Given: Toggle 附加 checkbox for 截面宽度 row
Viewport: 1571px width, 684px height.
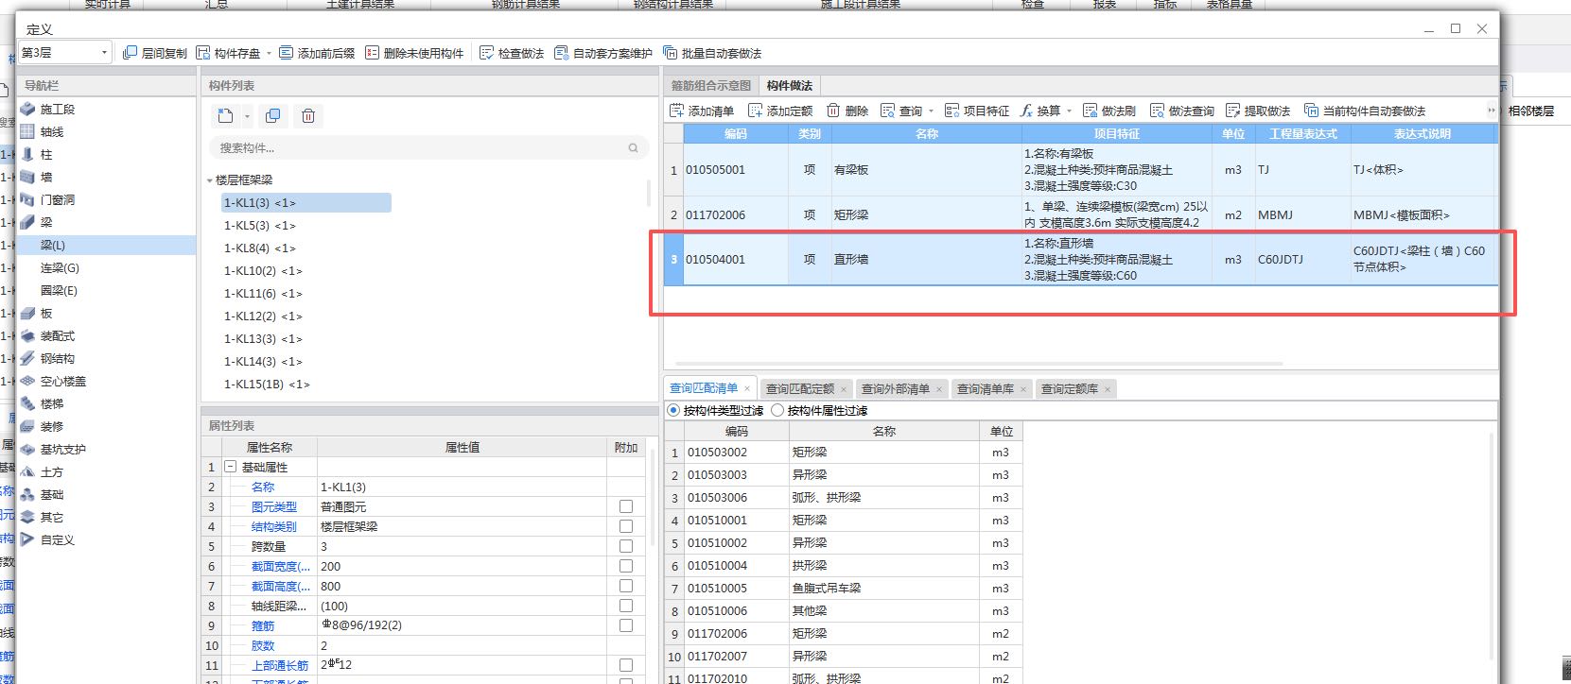Looking at the screenshot, I should point(625,567).
